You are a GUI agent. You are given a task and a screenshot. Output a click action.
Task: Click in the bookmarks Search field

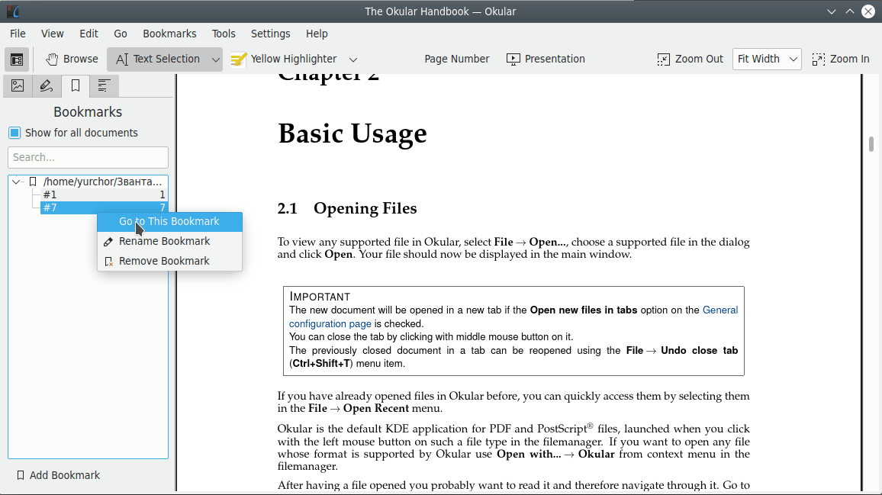[x=88, y=157]
